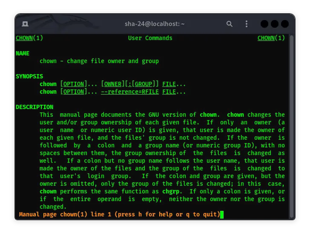The image size is (310, 236).
Task: Open a new terminal tab
Action: (25, 24)
